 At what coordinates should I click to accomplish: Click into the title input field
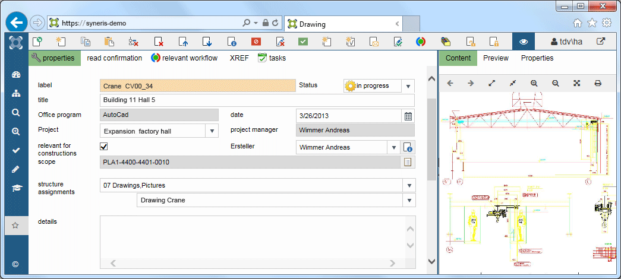[x=257, y=100]
